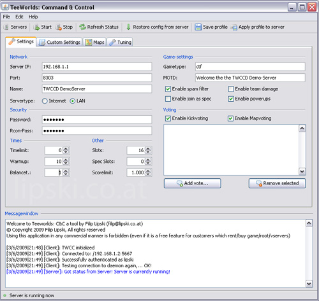Switch to the Custom Settings tab
Image resolution: width=319 pixels, height=301 pixels.
(x=60, y=42)
